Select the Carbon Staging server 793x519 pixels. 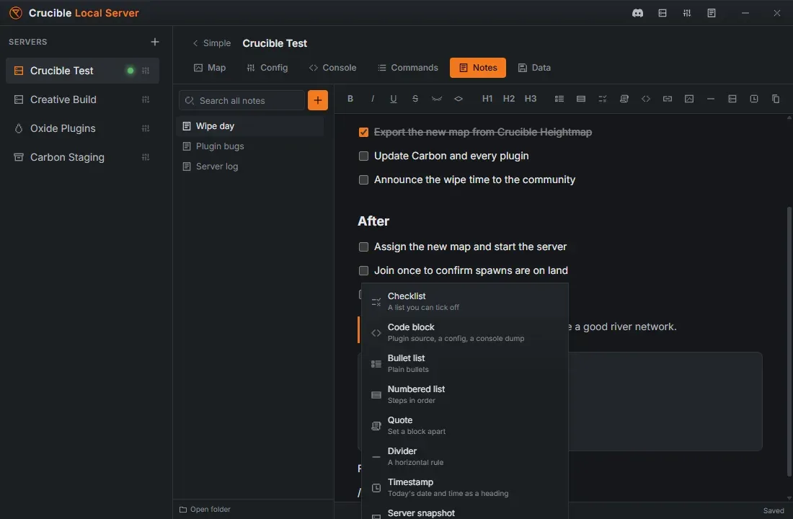pyautogui.click(x=82, y=157)
